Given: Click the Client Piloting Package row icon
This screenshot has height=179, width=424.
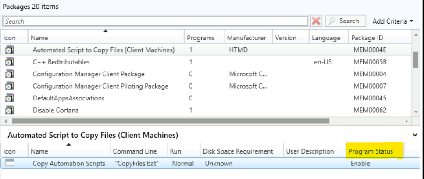Looking at the screenshot, I should tap(9, 86).
